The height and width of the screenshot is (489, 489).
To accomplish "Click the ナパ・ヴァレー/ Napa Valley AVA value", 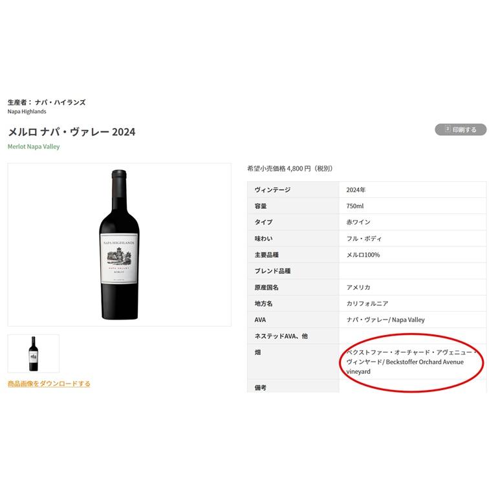I will (386, 320).
